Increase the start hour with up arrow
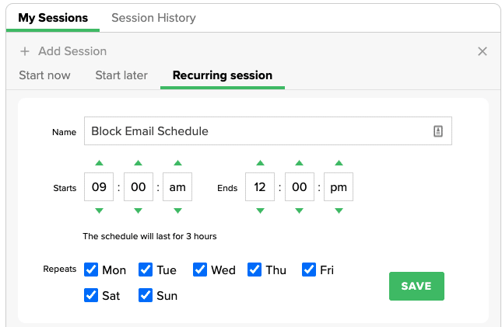Image resolution: width=502 pixels, height=327 pixels. tap(99, 163)
